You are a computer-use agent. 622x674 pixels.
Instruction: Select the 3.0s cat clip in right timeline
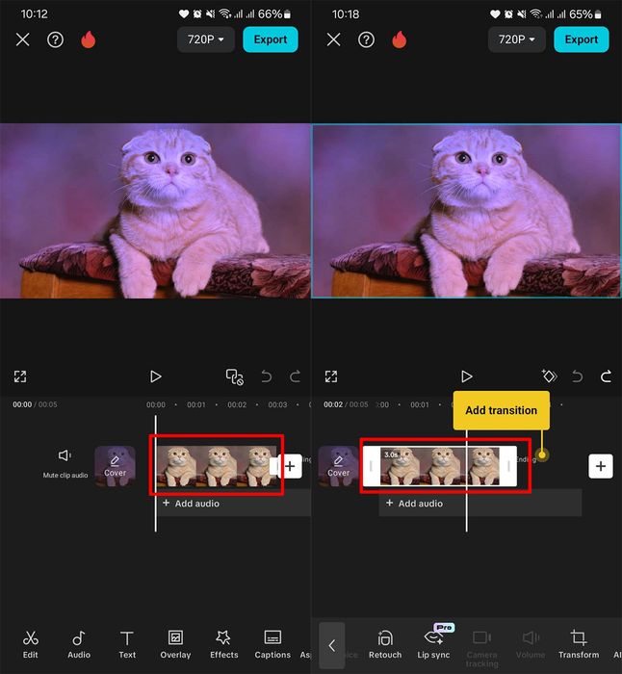click(439, 466)
